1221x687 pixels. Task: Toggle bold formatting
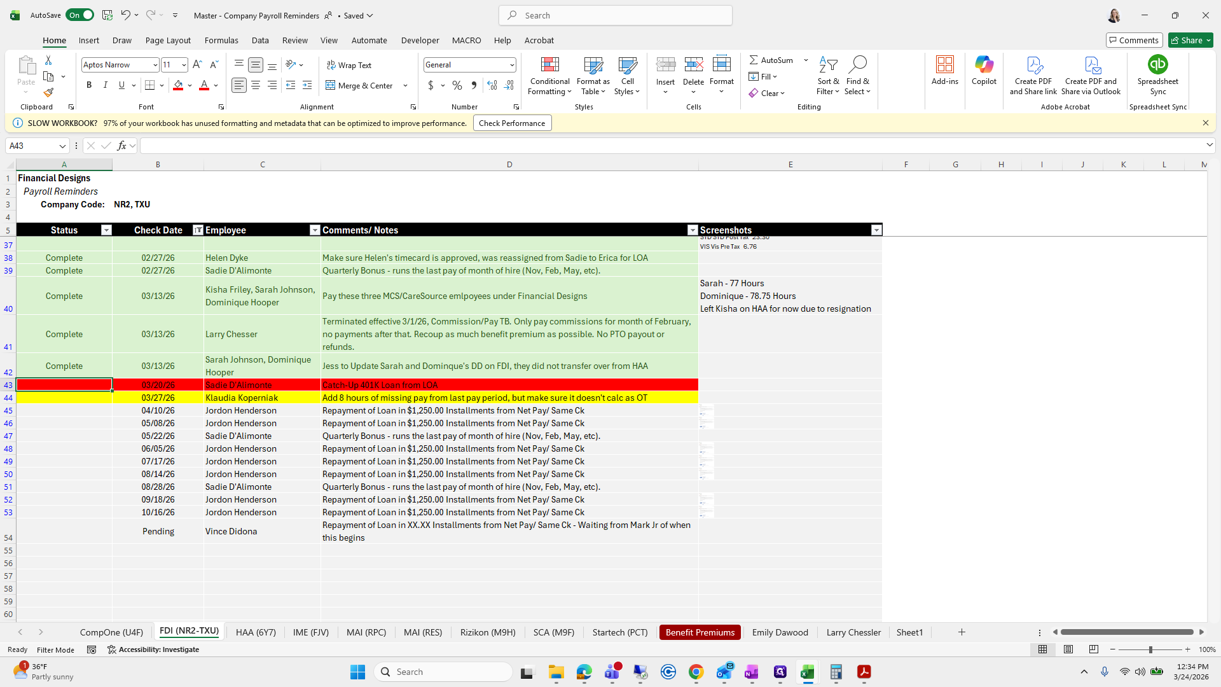tap(89, 85)
